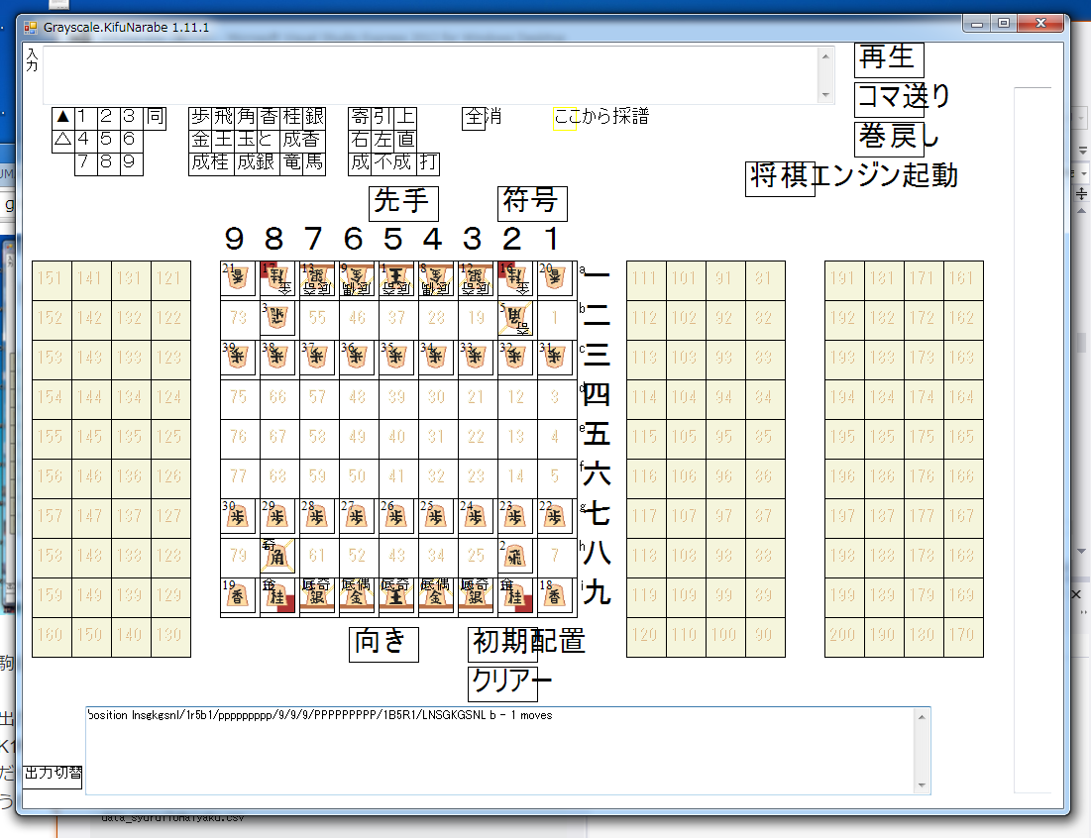Viewport: 1091px width, 838px height.
Task: Click the 馬 horse input key
Action: pos(314,163)
